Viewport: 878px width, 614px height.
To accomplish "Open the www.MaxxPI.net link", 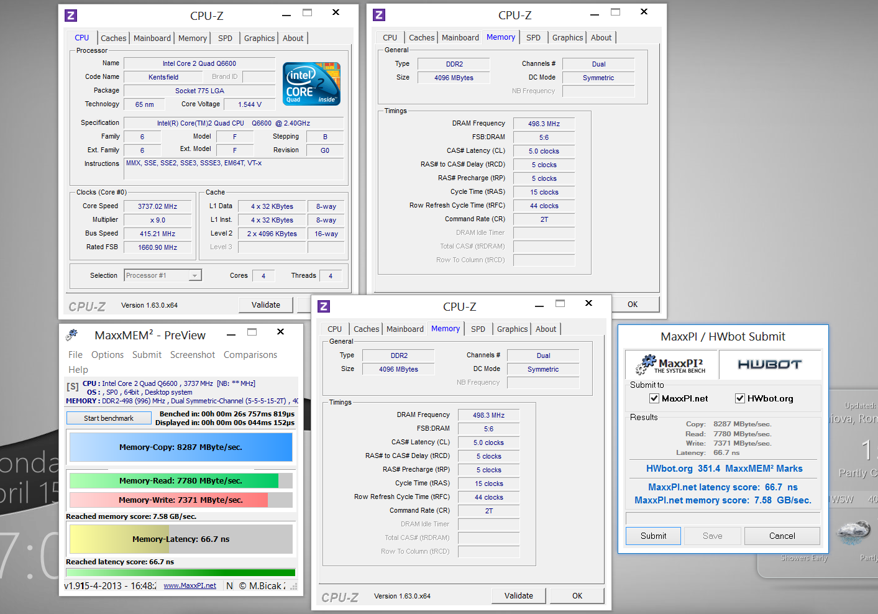I will [190, 585].
